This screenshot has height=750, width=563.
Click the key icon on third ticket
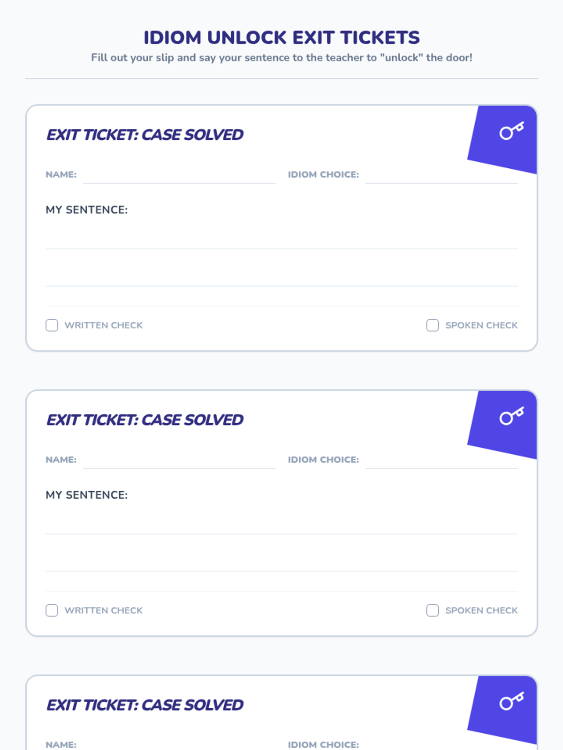coord(511,702)
